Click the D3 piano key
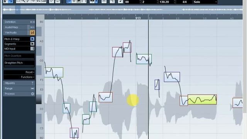This screenshot has width=247, height=139. [x=41, y=109]
